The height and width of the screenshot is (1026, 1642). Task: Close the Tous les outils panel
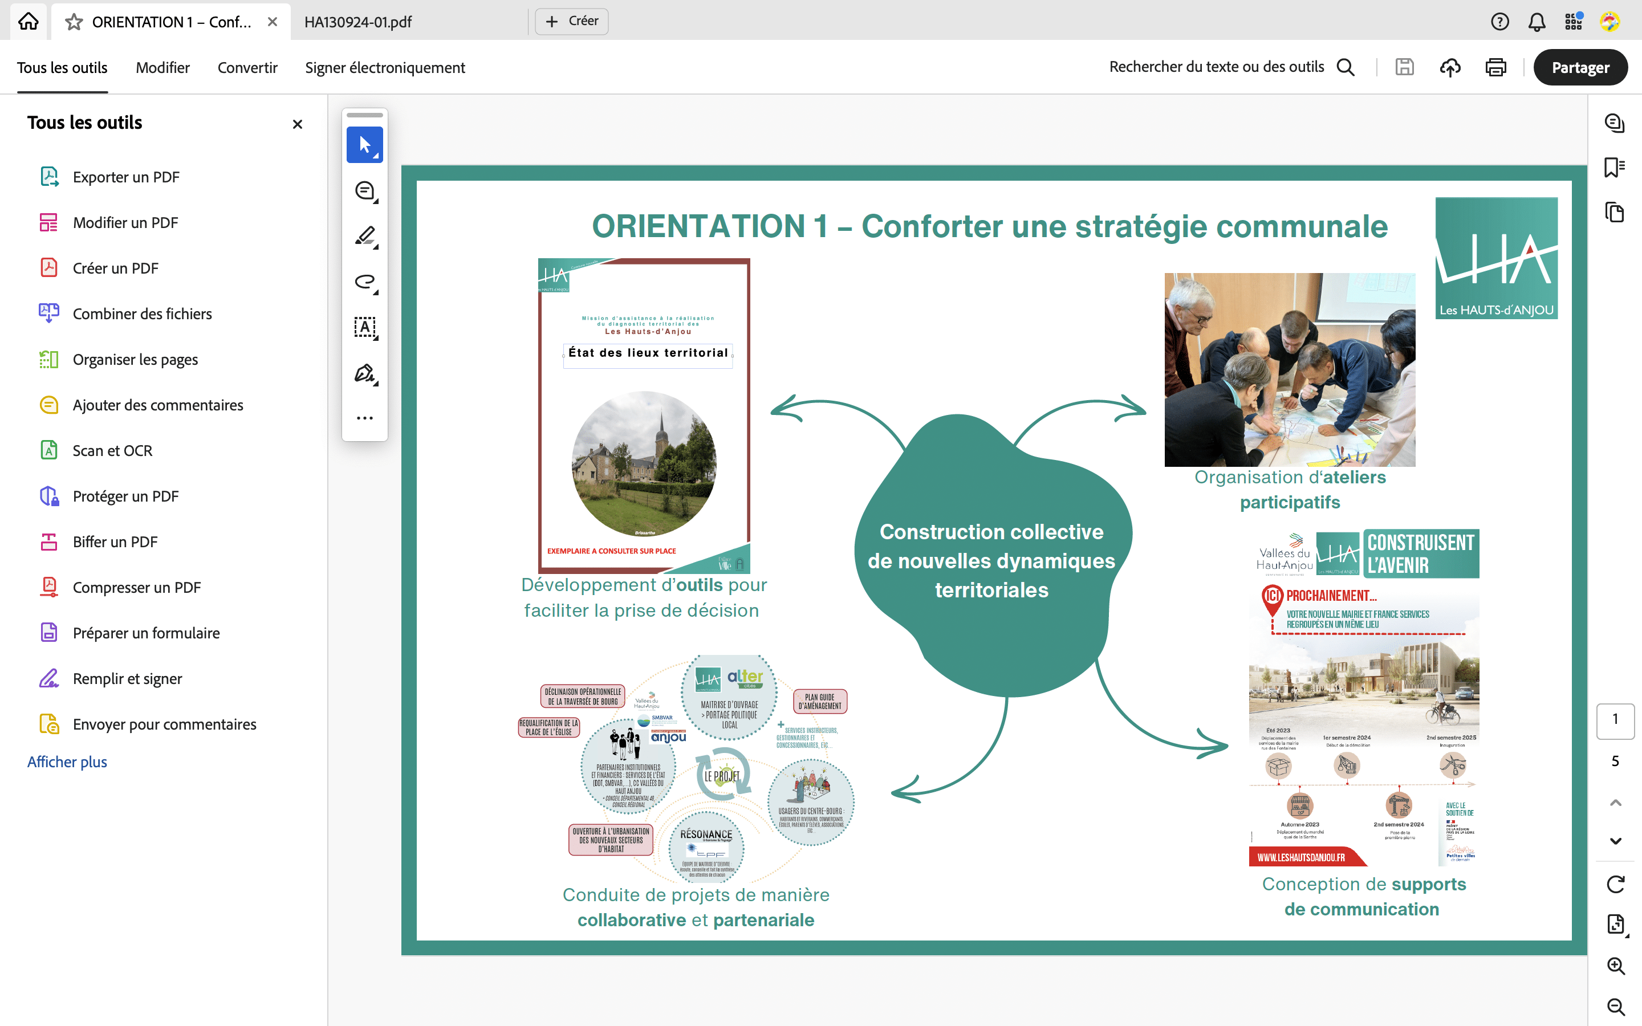click(x=297, y=124)
